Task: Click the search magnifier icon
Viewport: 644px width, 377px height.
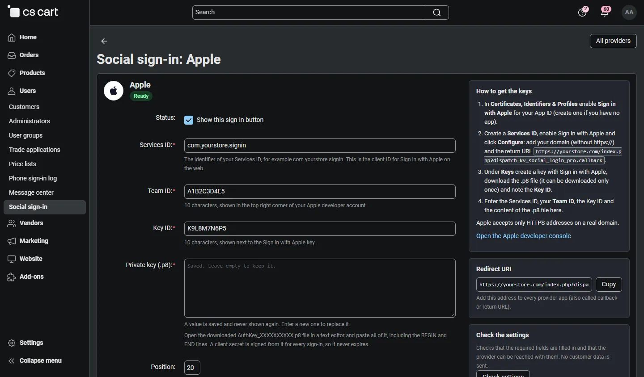Action: (x=437, y=13)
